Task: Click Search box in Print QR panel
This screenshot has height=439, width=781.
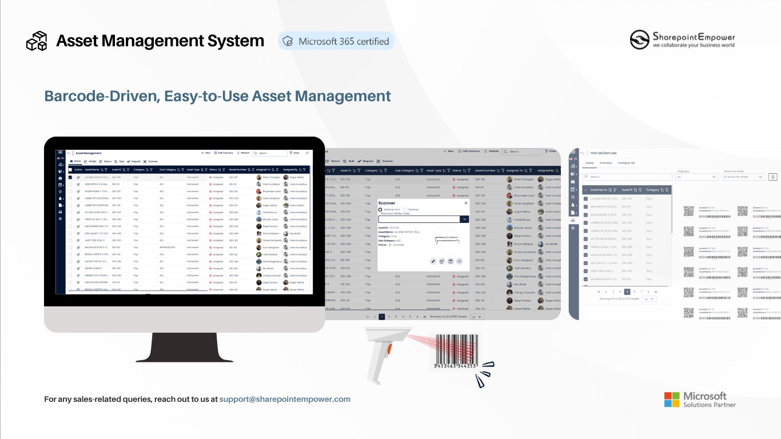Action: 627,177
